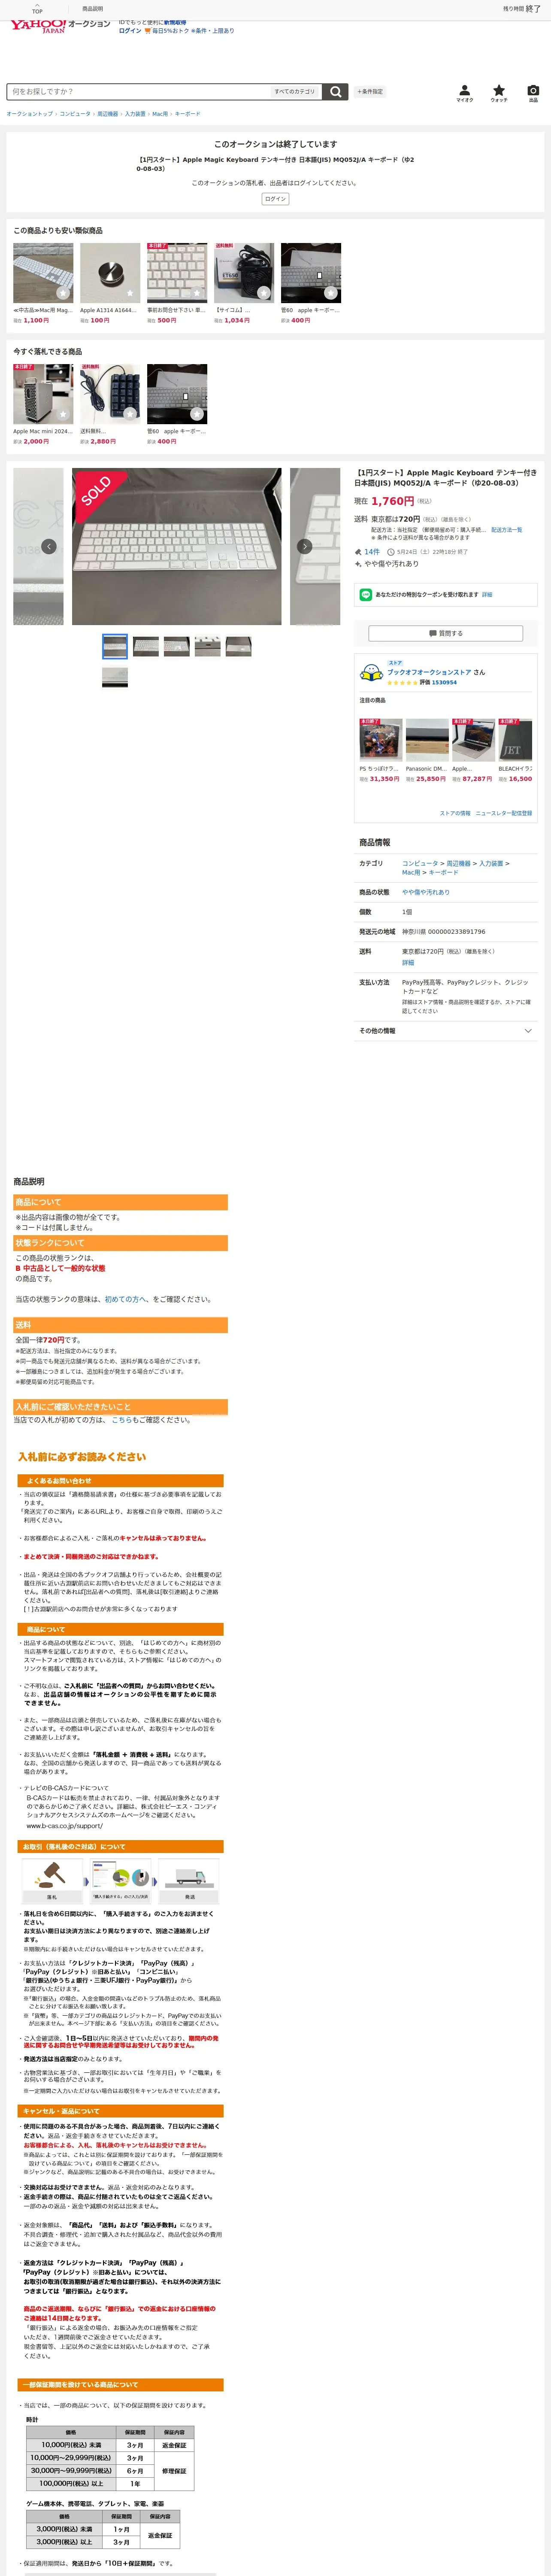This screenshot has height=2576, width=551.
Task: Open 入力装置 breadcrumb link at top
Action: (x=135, y=114)
